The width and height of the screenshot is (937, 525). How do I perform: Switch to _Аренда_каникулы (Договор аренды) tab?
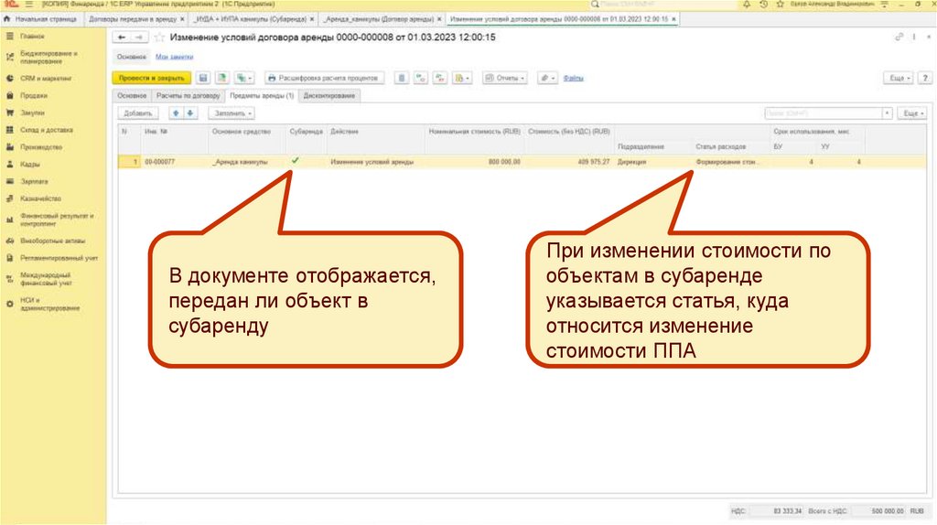pos(378,19)
